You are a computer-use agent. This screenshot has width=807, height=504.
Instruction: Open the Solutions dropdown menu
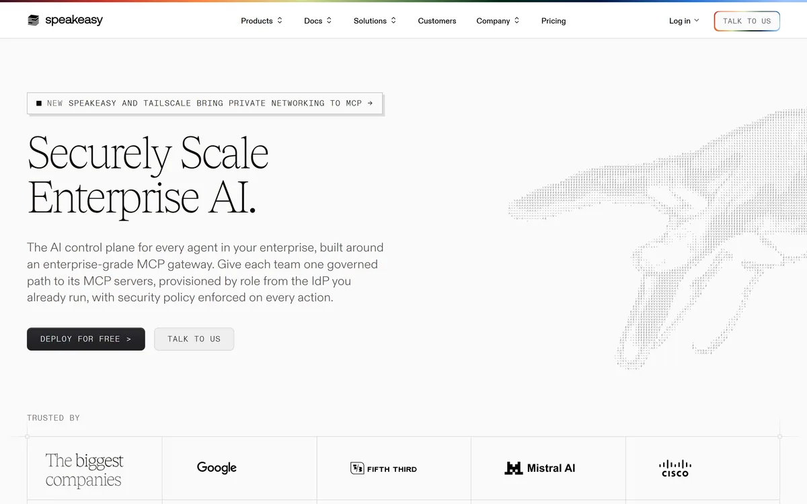[375, 21]
